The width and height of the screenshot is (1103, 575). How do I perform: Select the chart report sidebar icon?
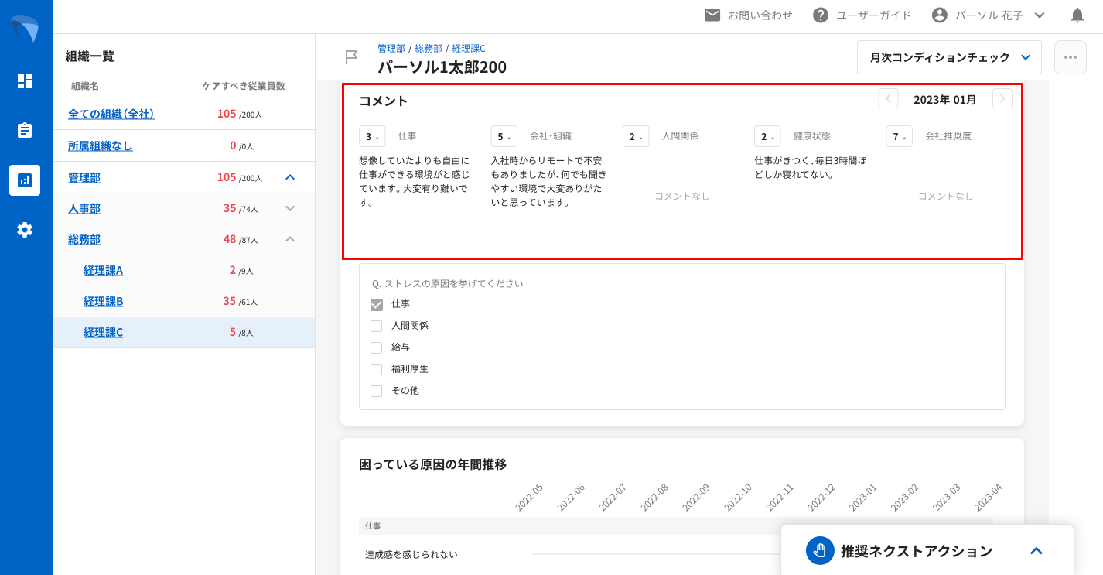coord(25,180)
